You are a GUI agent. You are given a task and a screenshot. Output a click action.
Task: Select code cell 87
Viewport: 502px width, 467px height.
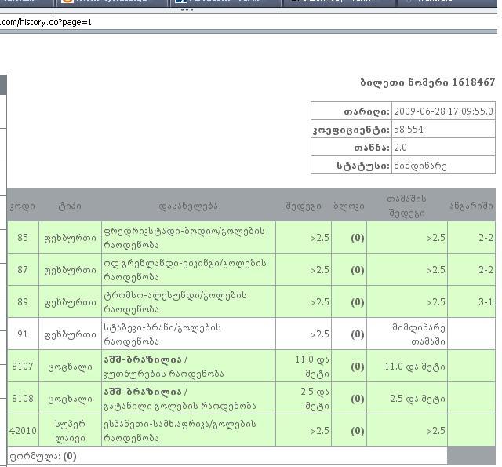(x=23, y=269)
